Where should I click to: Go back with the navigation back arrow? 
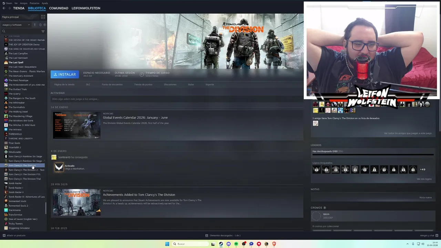coord(4,8)
